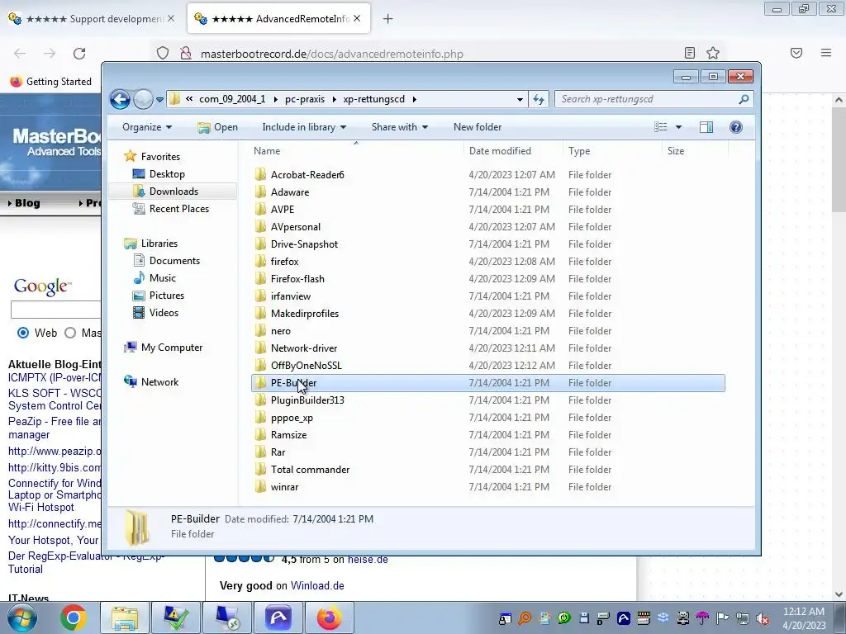Show the site tracking protection shield

tap(163, 54)
